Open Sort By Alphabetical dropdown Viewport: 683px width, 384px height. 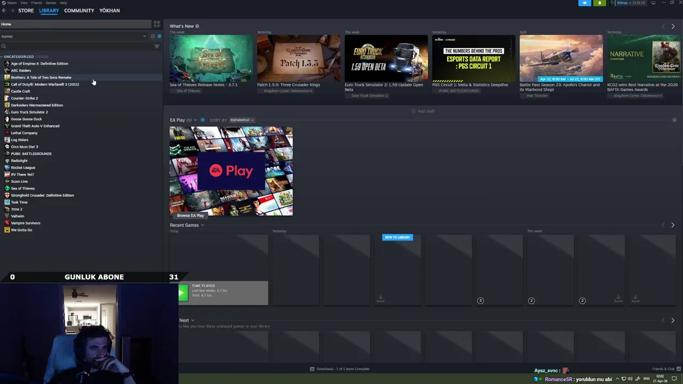[x=242, y=120]
